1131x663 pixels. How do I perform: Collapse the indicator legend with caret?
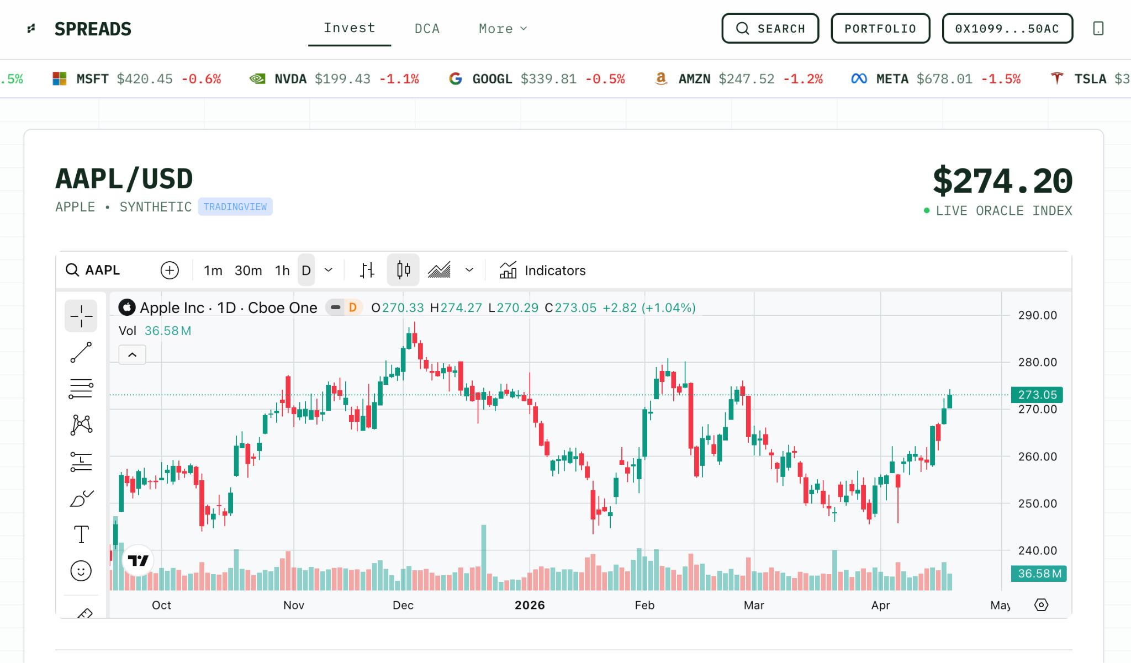(x=132, y=354)
